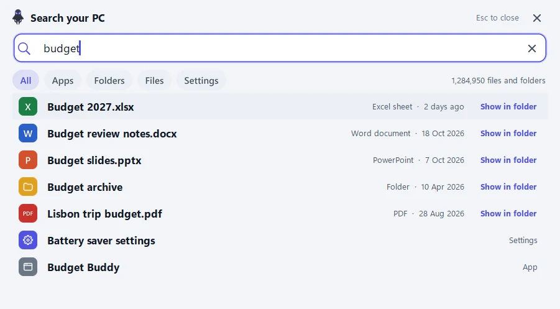The height and width of the screenshot is (309, 560).
Task: Switch to the Settings filter tab
Action: (x=201, y=80)
